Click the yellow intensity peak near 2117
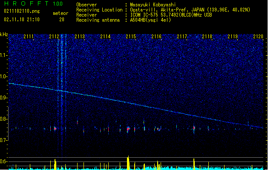The height and width of the screenshot is (170, 268). coord(194,164)
